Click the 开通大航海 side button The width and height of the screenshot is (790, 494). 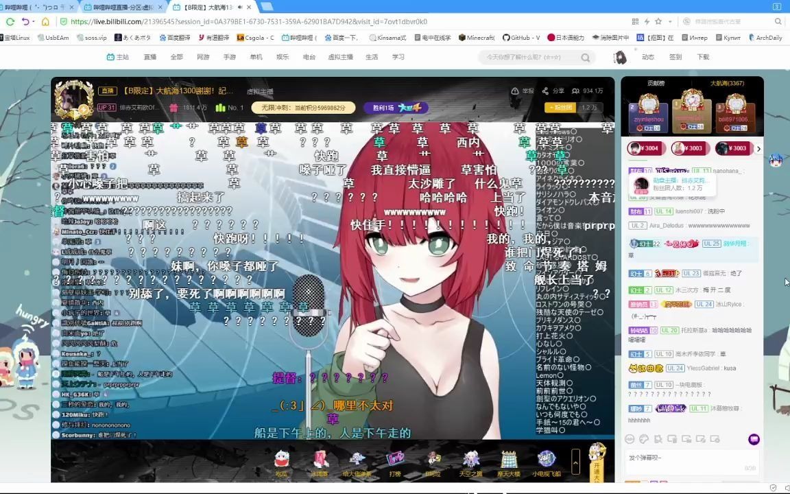coord(597,461)
